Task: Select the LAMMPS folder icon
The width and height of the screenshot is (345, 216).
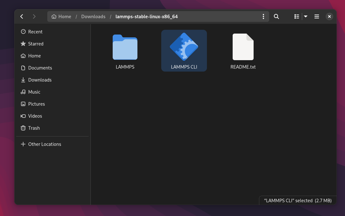Action: [x=125, y=47]
